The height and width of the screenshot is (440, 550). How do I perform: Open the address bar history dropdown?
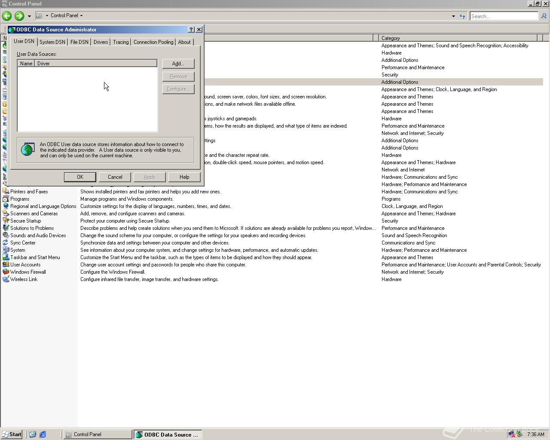click(x=453, y=16)
